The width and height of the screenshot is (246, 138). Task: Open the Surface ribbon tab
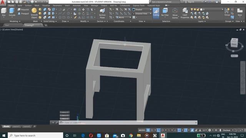[28, 5]
